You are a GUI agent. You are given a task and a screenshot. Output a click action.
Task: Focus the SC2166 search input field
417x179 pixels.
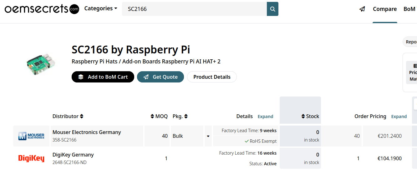pyautogui.click(x=194, y=9)
